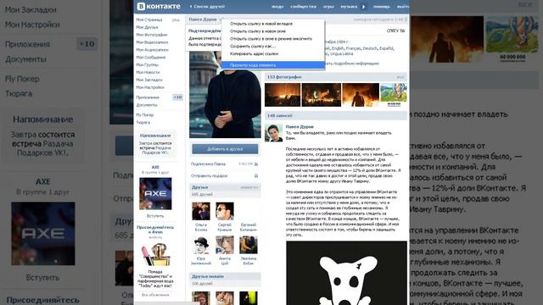Viewport: 543px width, 305px height.
Task: Open friend Эвелина Бобак's avatar
Action: [x=249, y=245]
